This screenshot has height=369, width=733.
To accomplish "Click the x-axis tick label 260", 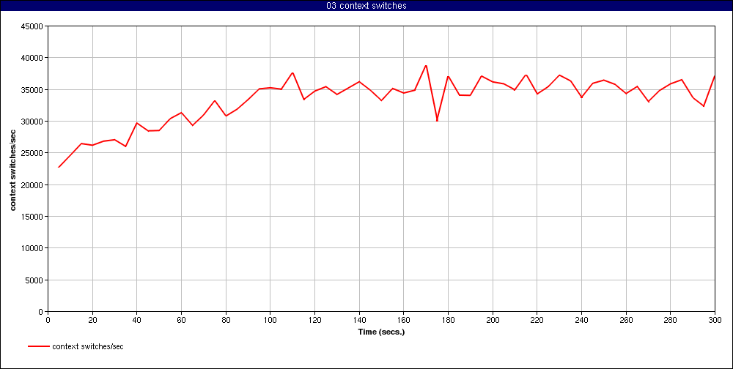I will click(x=626, y=320).
